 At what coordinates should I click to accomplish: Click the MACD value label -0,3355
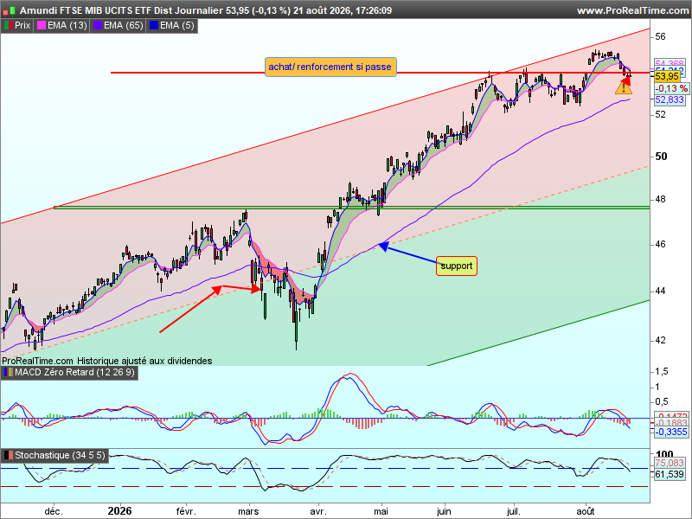(x=671, y=432)
